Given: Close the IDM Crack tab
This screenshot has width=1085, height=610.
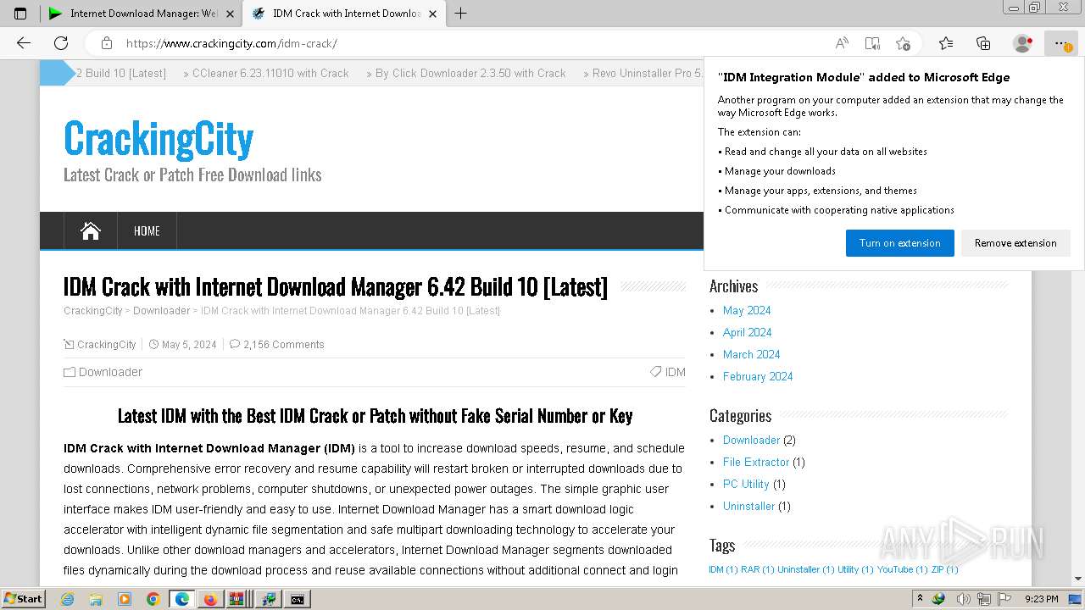Looking at the screenshot, I should pos(433,14).
